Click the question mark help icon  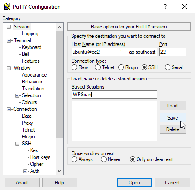[165, 6]
